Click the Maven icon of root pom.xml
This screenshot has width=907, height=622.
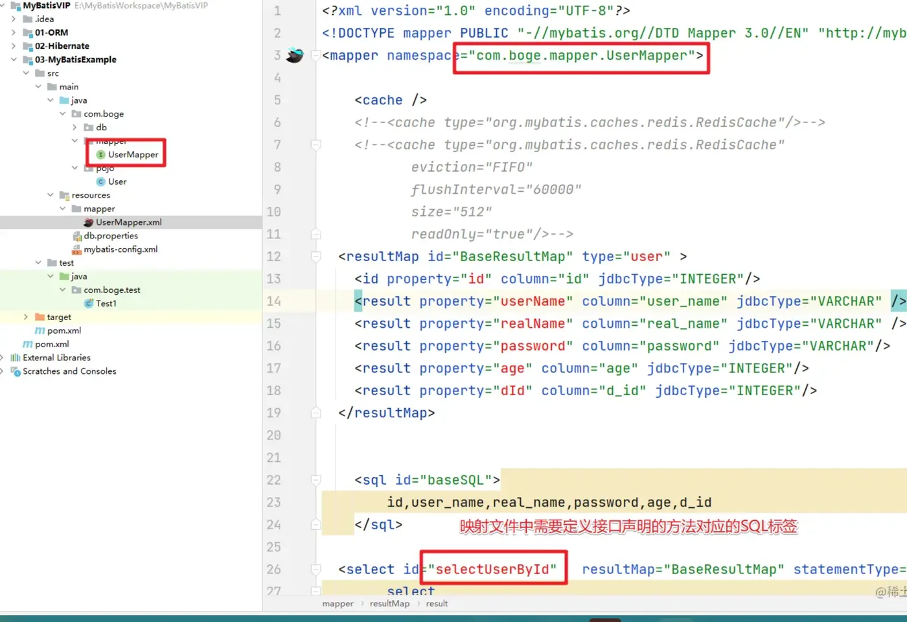pyautogui.click(x=28, y=345)
